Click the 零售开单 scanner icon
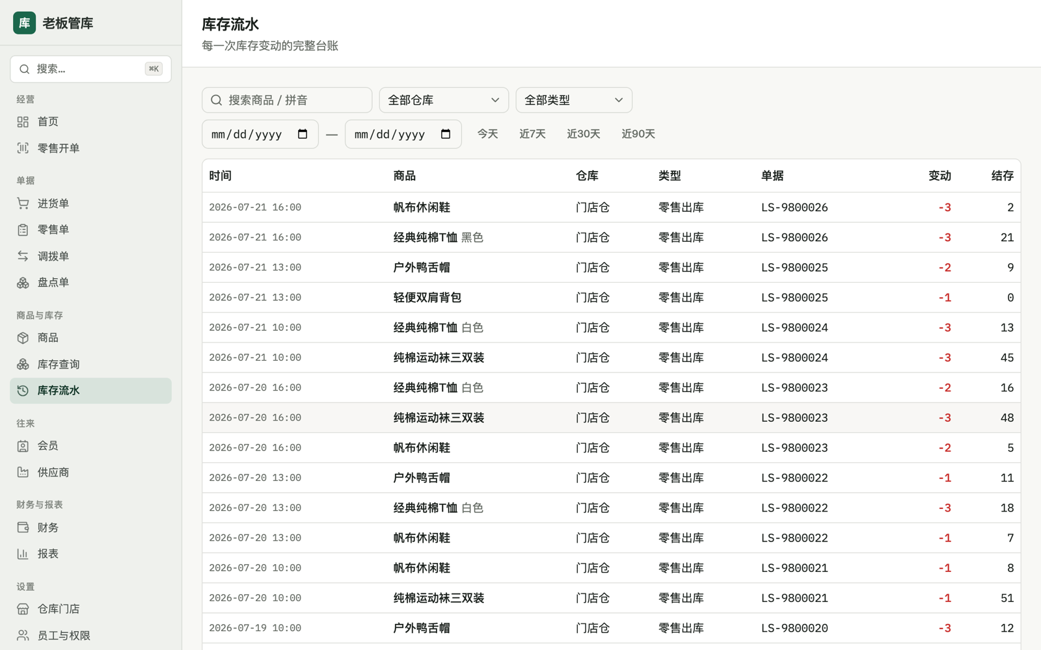The width and height of the screenshot is (1041, 650). pos(23,148)
